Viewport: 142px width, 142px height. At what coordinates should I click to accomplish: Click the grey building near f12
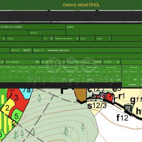click(128, 109)
